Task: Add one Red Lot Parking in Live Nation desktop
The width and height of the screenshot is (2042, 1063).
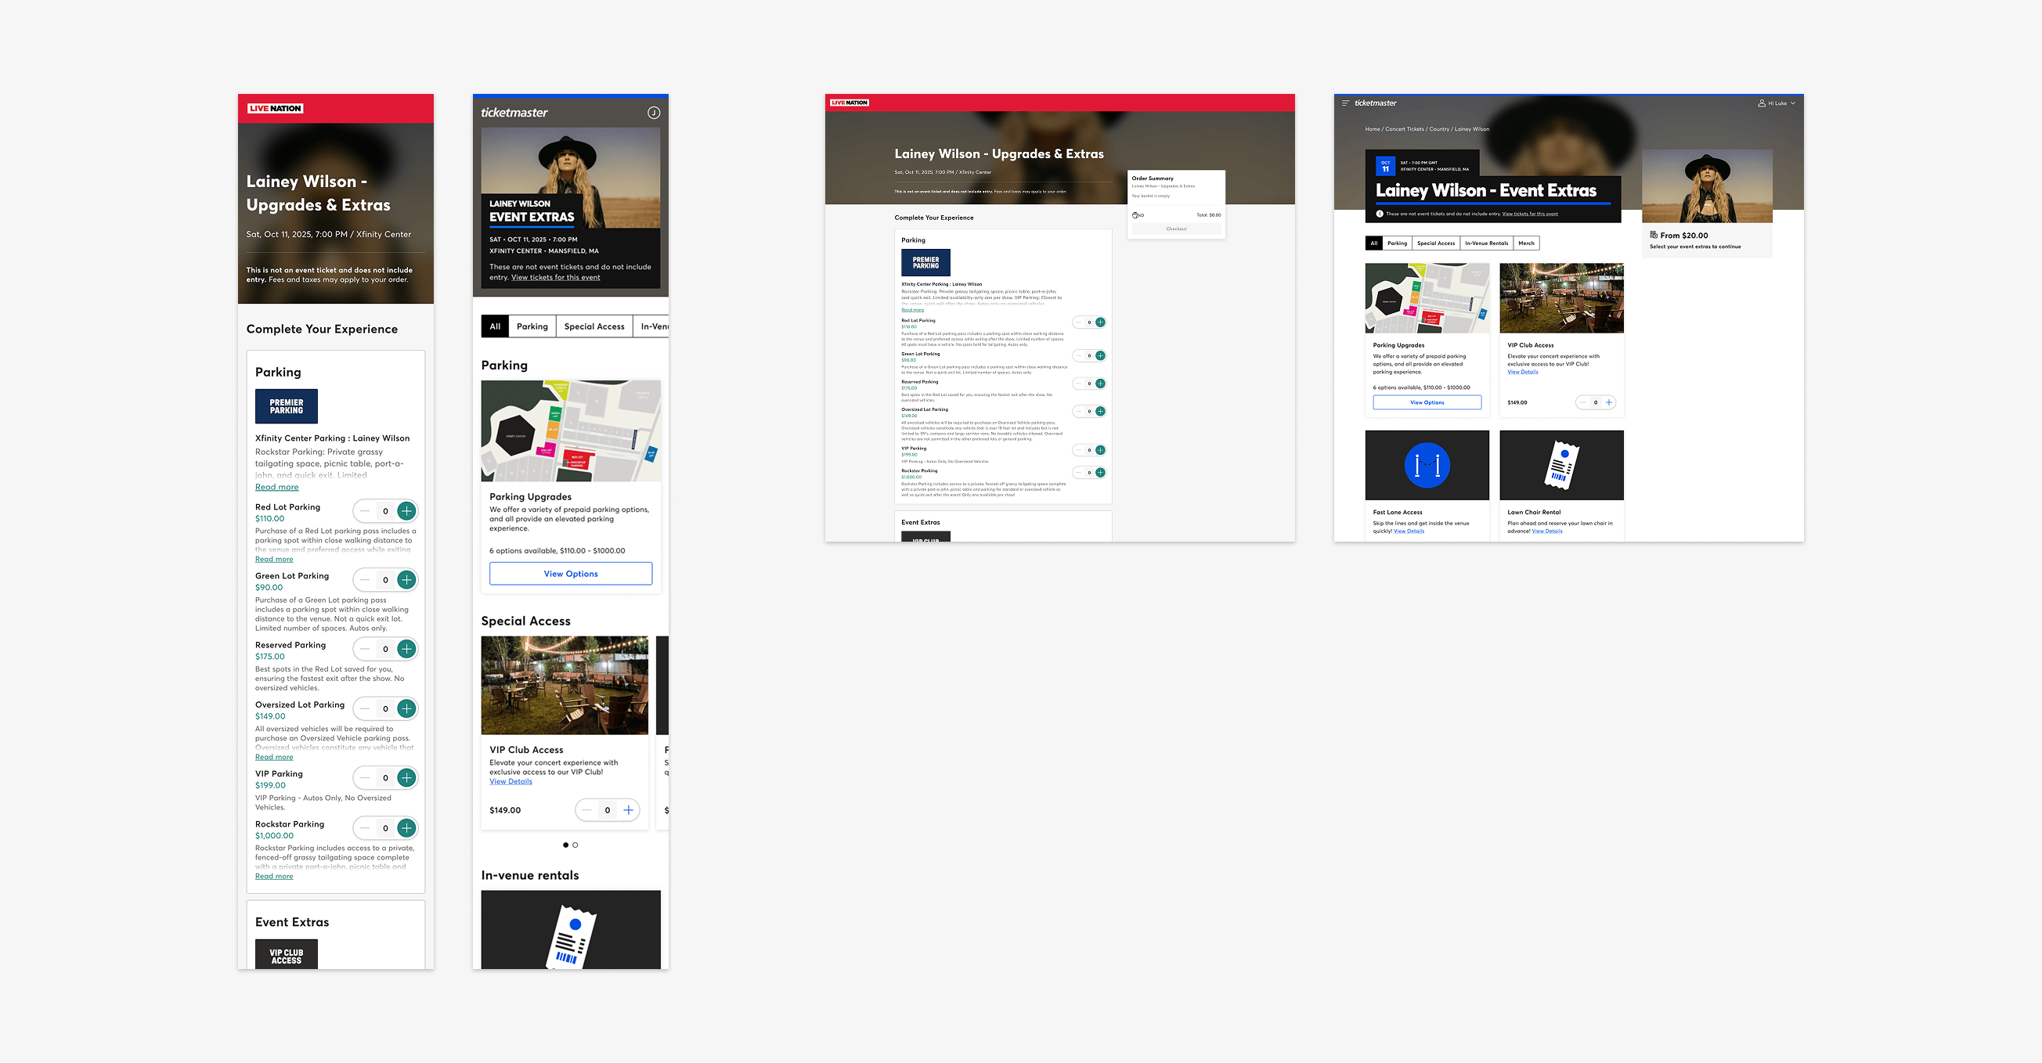Action: pyautogui.click(x=1100, y=323)
